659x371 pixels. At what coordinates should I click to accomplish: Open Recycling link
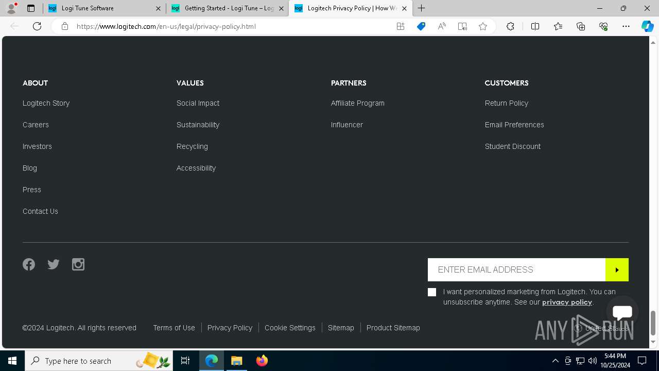pyautogui.click(x=192, y=146)
